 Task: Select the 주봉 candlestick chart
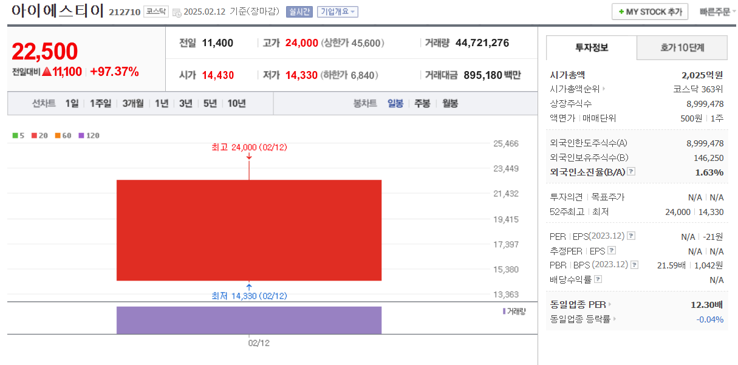click(422, 103)
